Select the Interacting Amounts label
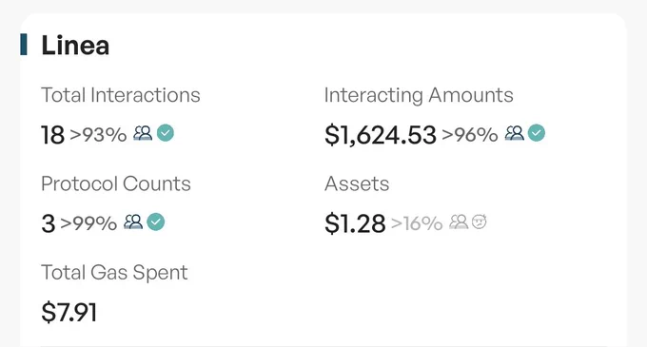The height and width of the screenshot is (347, 647). click(419, 96)
